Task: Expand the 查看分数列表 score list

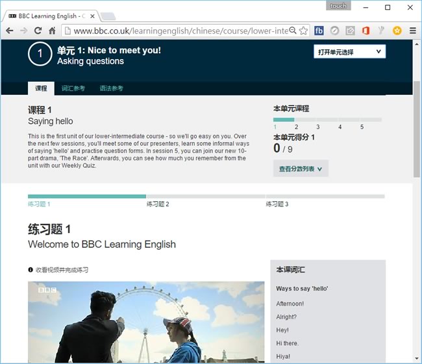Action: 301,169
